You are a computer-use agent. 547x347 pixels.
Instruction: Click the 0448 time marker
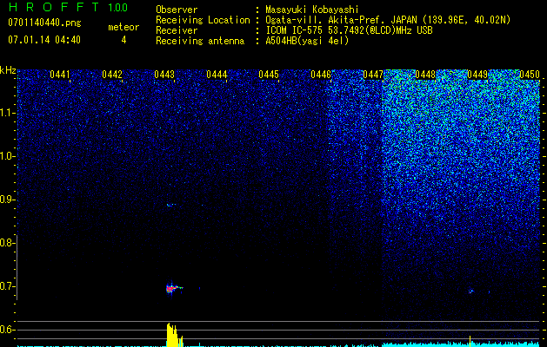(x=425, y=75)
